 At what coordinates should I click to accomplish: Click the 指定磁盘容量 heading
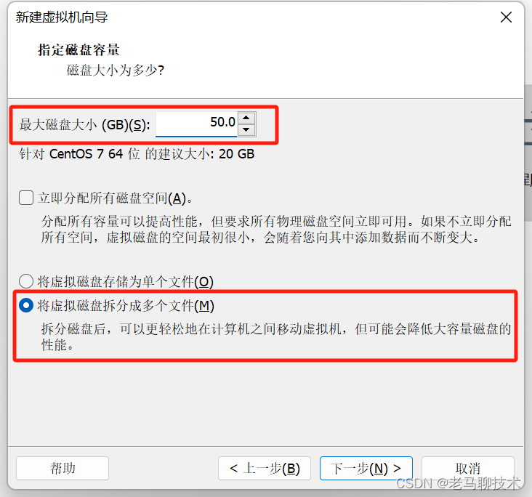(x=78, y=50)
